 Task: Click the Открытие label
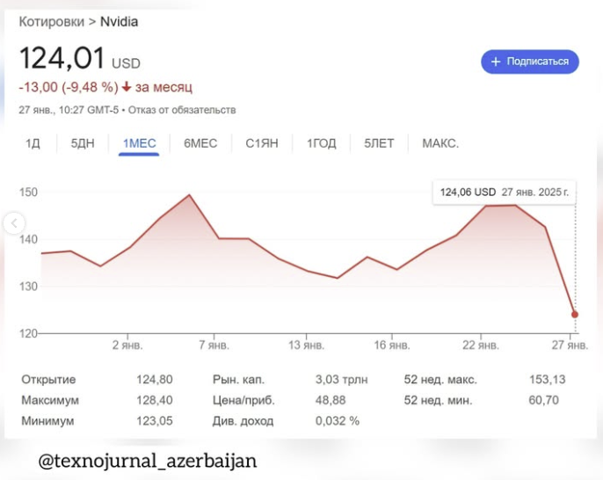pos(48,380)
